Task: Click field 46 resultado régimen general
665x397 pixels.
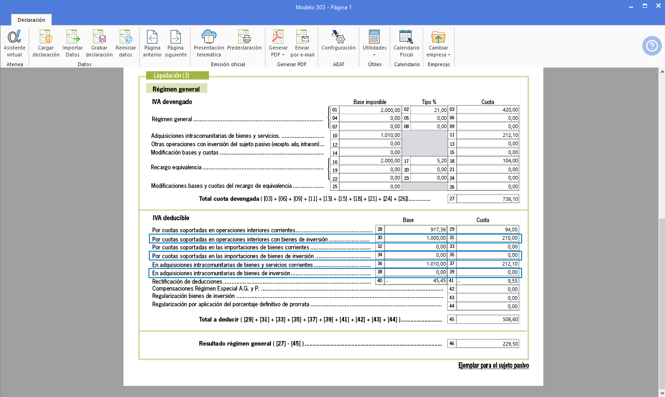Action: (x=487, y=343)
